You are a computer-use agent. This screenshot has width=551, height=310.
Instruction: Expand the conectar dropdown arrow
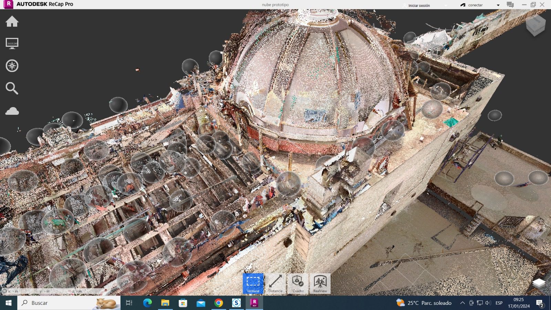pos(498,5)
